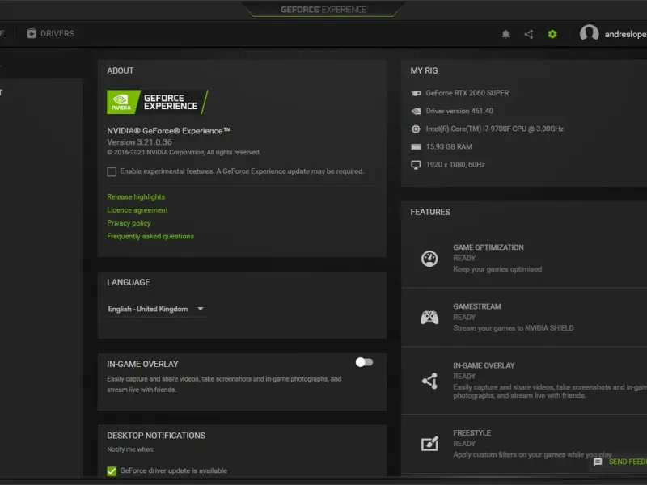Viewport: 647px width, 485px height.
Task: Open the andreslope account name
Action: [x=625, y=34]
